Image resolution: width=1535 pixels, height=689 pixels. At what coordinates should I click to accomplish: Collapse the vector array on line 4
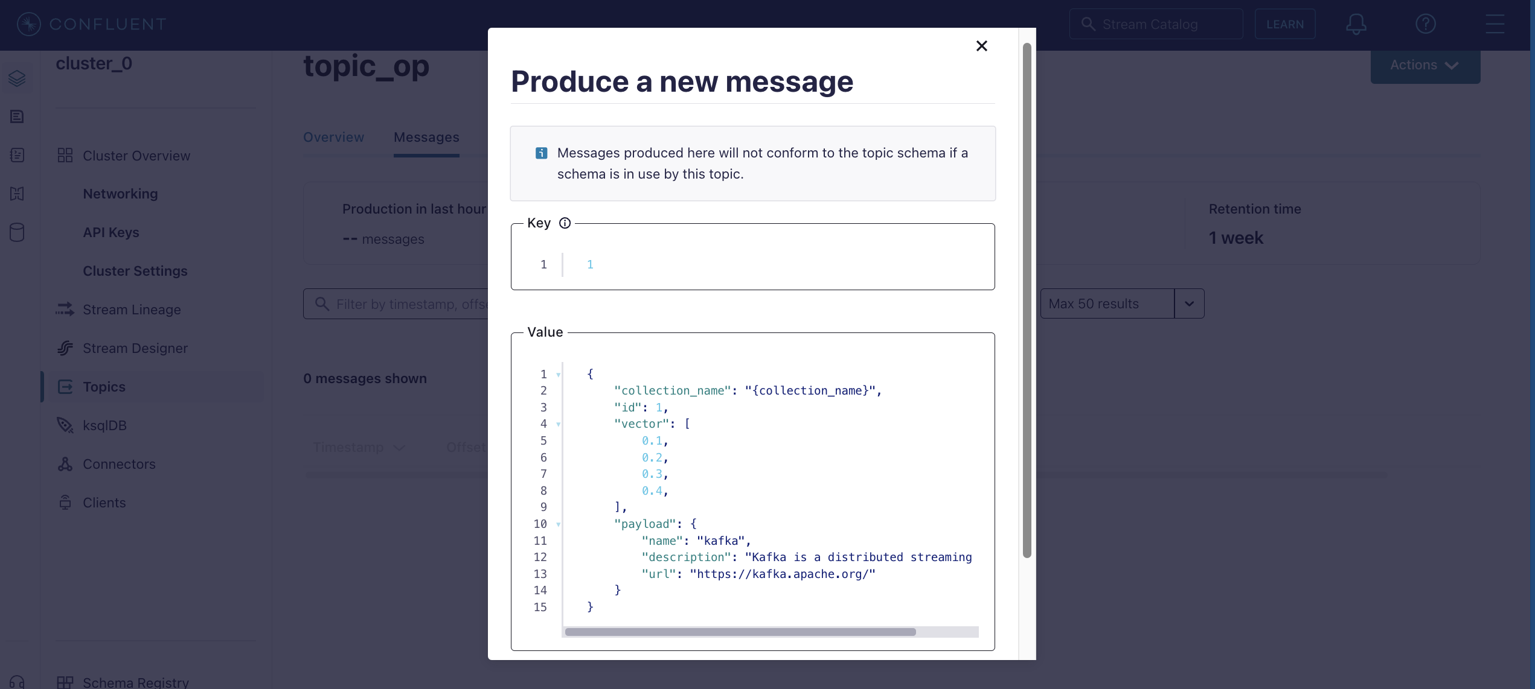557,424
